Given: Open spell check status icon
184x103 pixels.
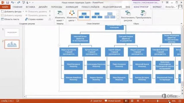Looking at the screenshot, I should (x=18, y=101).
